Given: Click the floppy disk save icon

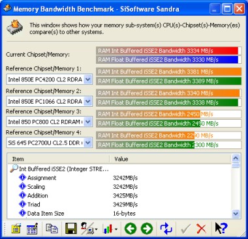Looking at the screenshot, I should (x=71, y=229).
